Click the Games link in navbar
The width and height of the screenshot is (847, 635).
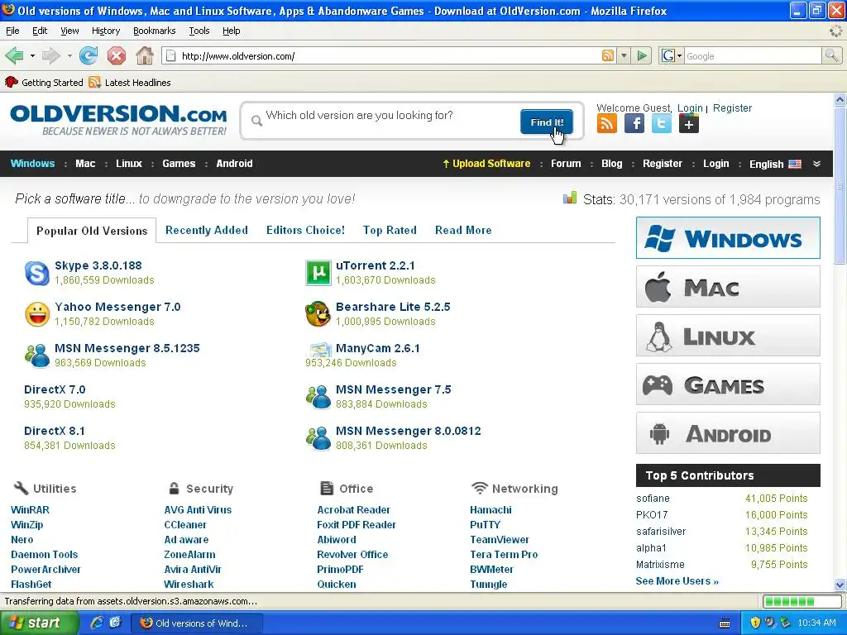click(x=179, y=164)
